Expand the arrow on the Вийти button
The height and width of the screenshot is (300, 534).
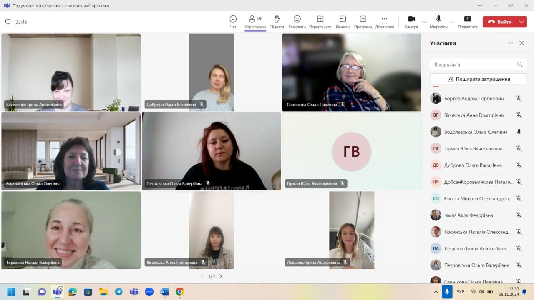pos(521,22)
